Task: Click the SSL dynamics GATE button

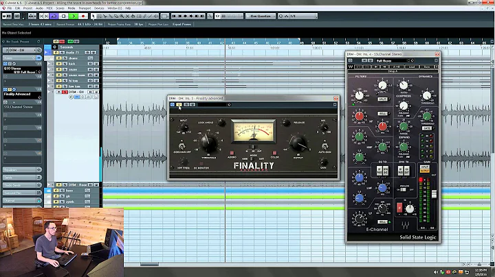Action: [426, 128]
